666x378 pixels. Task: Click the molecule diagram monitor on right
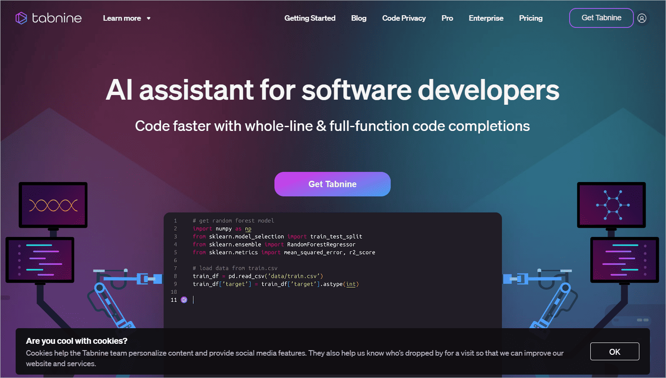611,205
